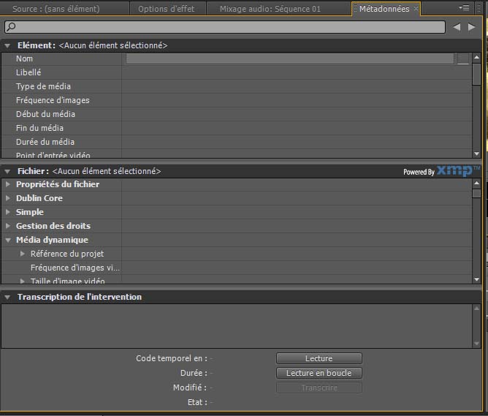Select the Durée du média row
This screenshot has width=488, height=416.
click(x=237, y=142)
